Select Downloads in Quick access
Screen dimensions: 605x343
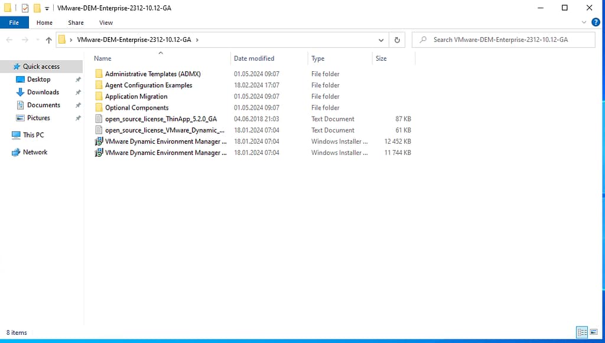[x=43, y=93]
